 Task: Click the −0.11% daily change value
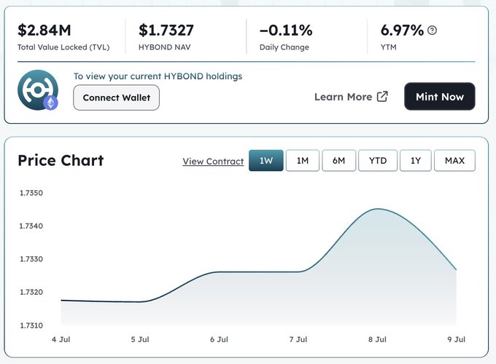[286, 31]
